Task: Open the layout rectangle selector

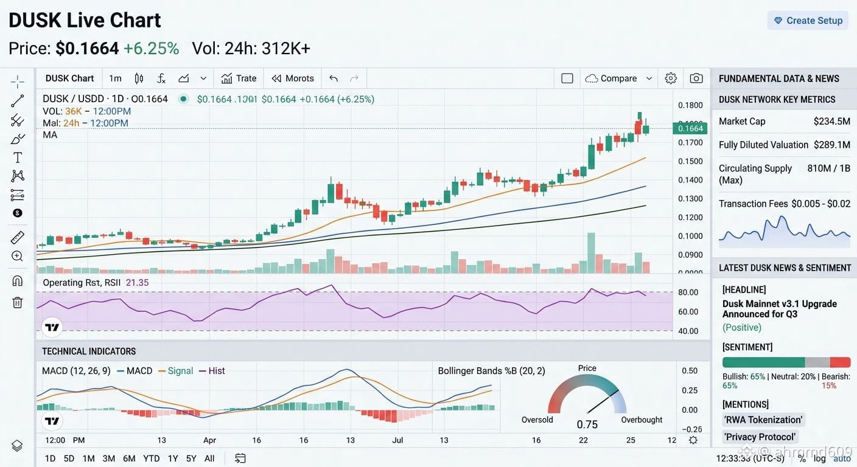Action: click(567, 78)
